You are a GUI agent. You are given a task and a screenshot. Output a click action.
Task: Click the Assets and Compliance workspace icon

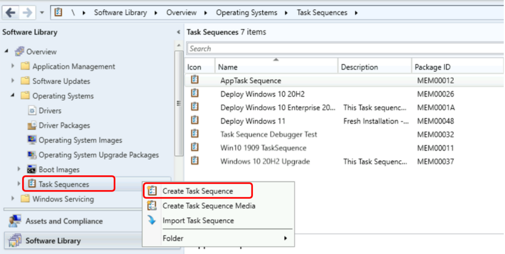[x=15, y=221]
